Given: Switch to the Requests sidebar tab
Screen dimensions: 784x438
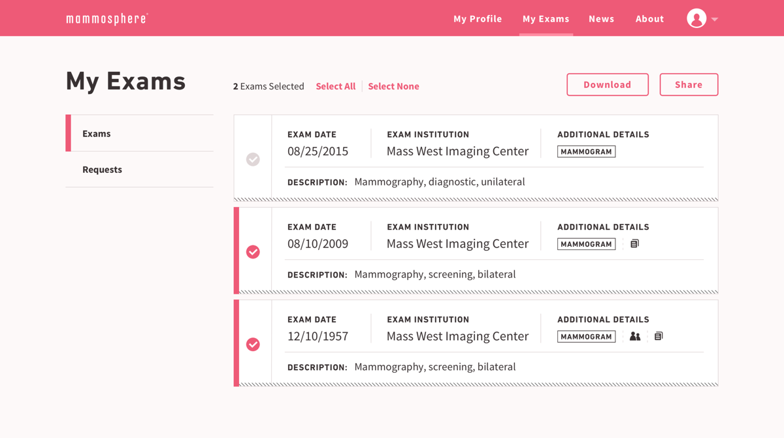Looking at the screenshot, I should [x=140, y=170].
